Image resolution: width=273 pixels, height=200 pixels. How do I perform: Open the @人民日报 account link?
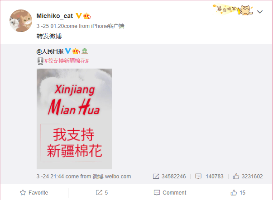pos(50,51)
